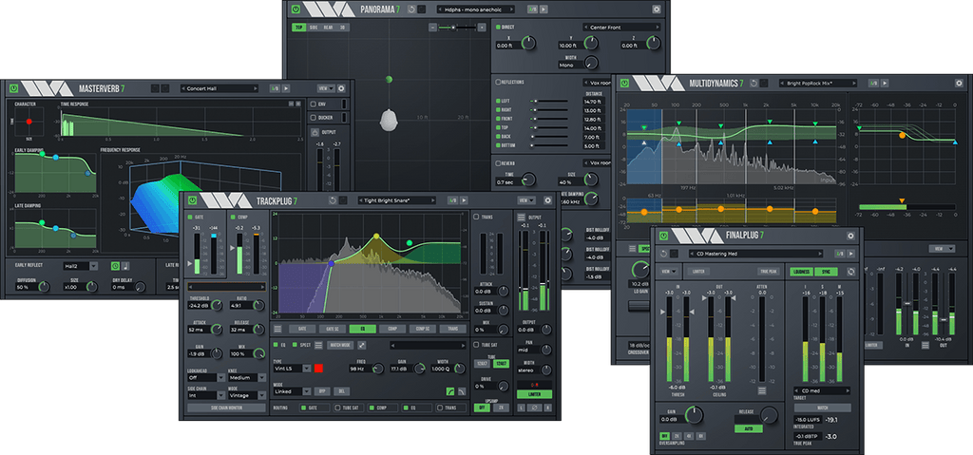Switch to the TRANS tab in TrackPlug
Image resolution: width=973 pixels, height=455 pixels.
pyautogui.click(x=452, y=329)
